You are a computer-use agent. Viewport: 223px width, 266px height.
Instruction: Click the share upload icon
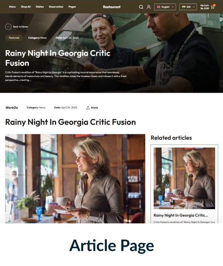point(88,108)
